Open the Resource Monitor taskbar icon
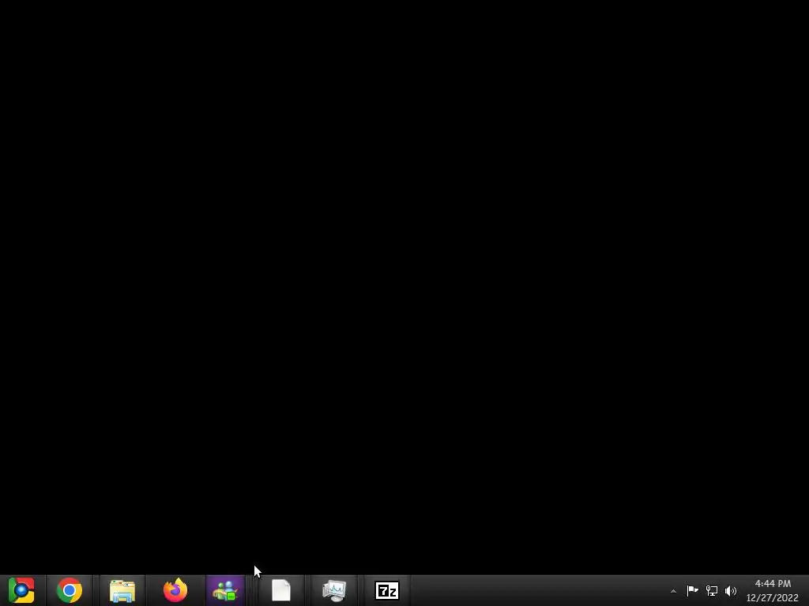This screenshot has width=809, height=606. tap(334, 590)
